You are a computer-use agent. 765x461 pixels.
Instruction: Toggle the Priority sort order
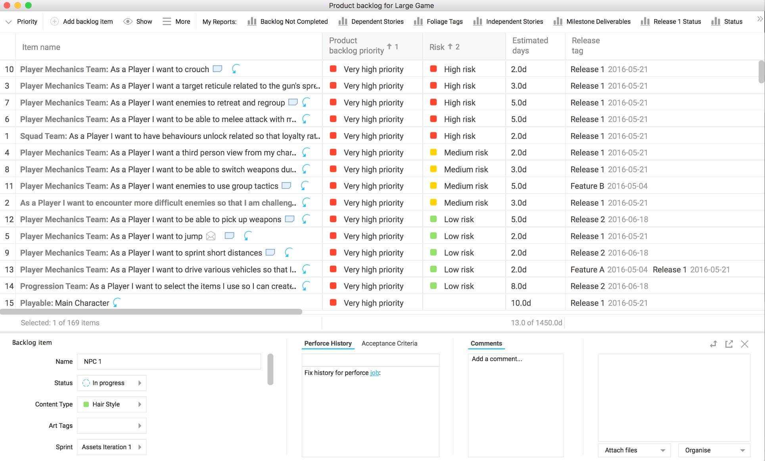click(8, 22)
